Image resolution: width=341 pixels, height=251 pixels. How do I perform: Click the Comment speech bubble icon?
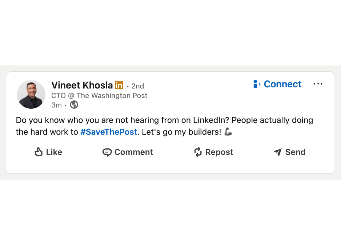point(107,152)
